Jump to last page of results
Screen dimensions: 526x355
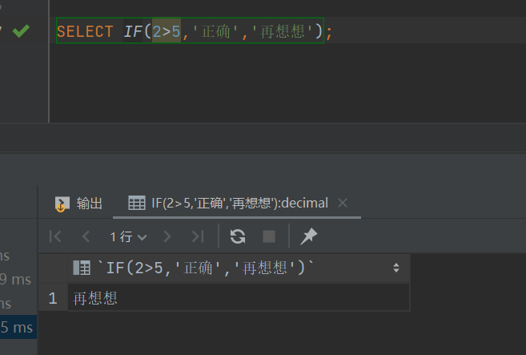198,236
